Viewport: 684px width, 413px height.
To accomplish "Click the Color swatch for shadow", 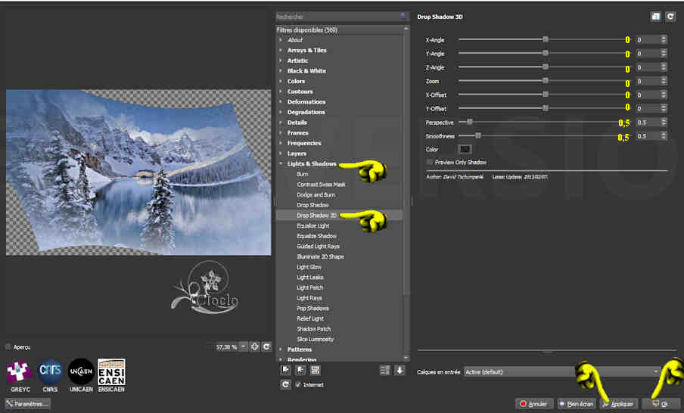I will 465,150.
